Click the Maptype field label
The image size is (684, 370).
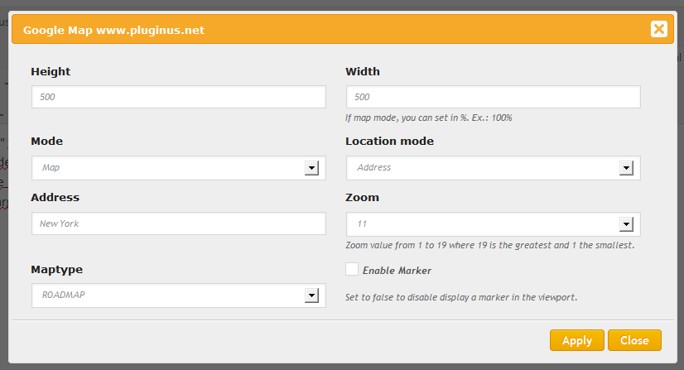(x=56, y=270)
